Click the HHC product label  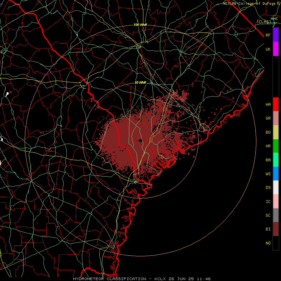[x=274, y=19]
